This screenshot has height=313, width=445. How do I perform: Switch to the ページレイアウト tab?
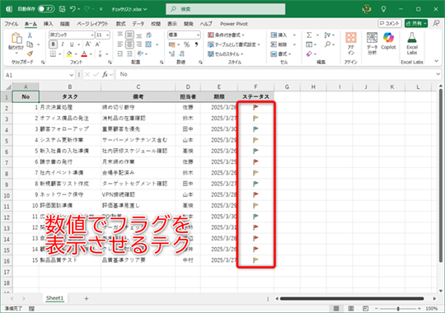(92, 24)
